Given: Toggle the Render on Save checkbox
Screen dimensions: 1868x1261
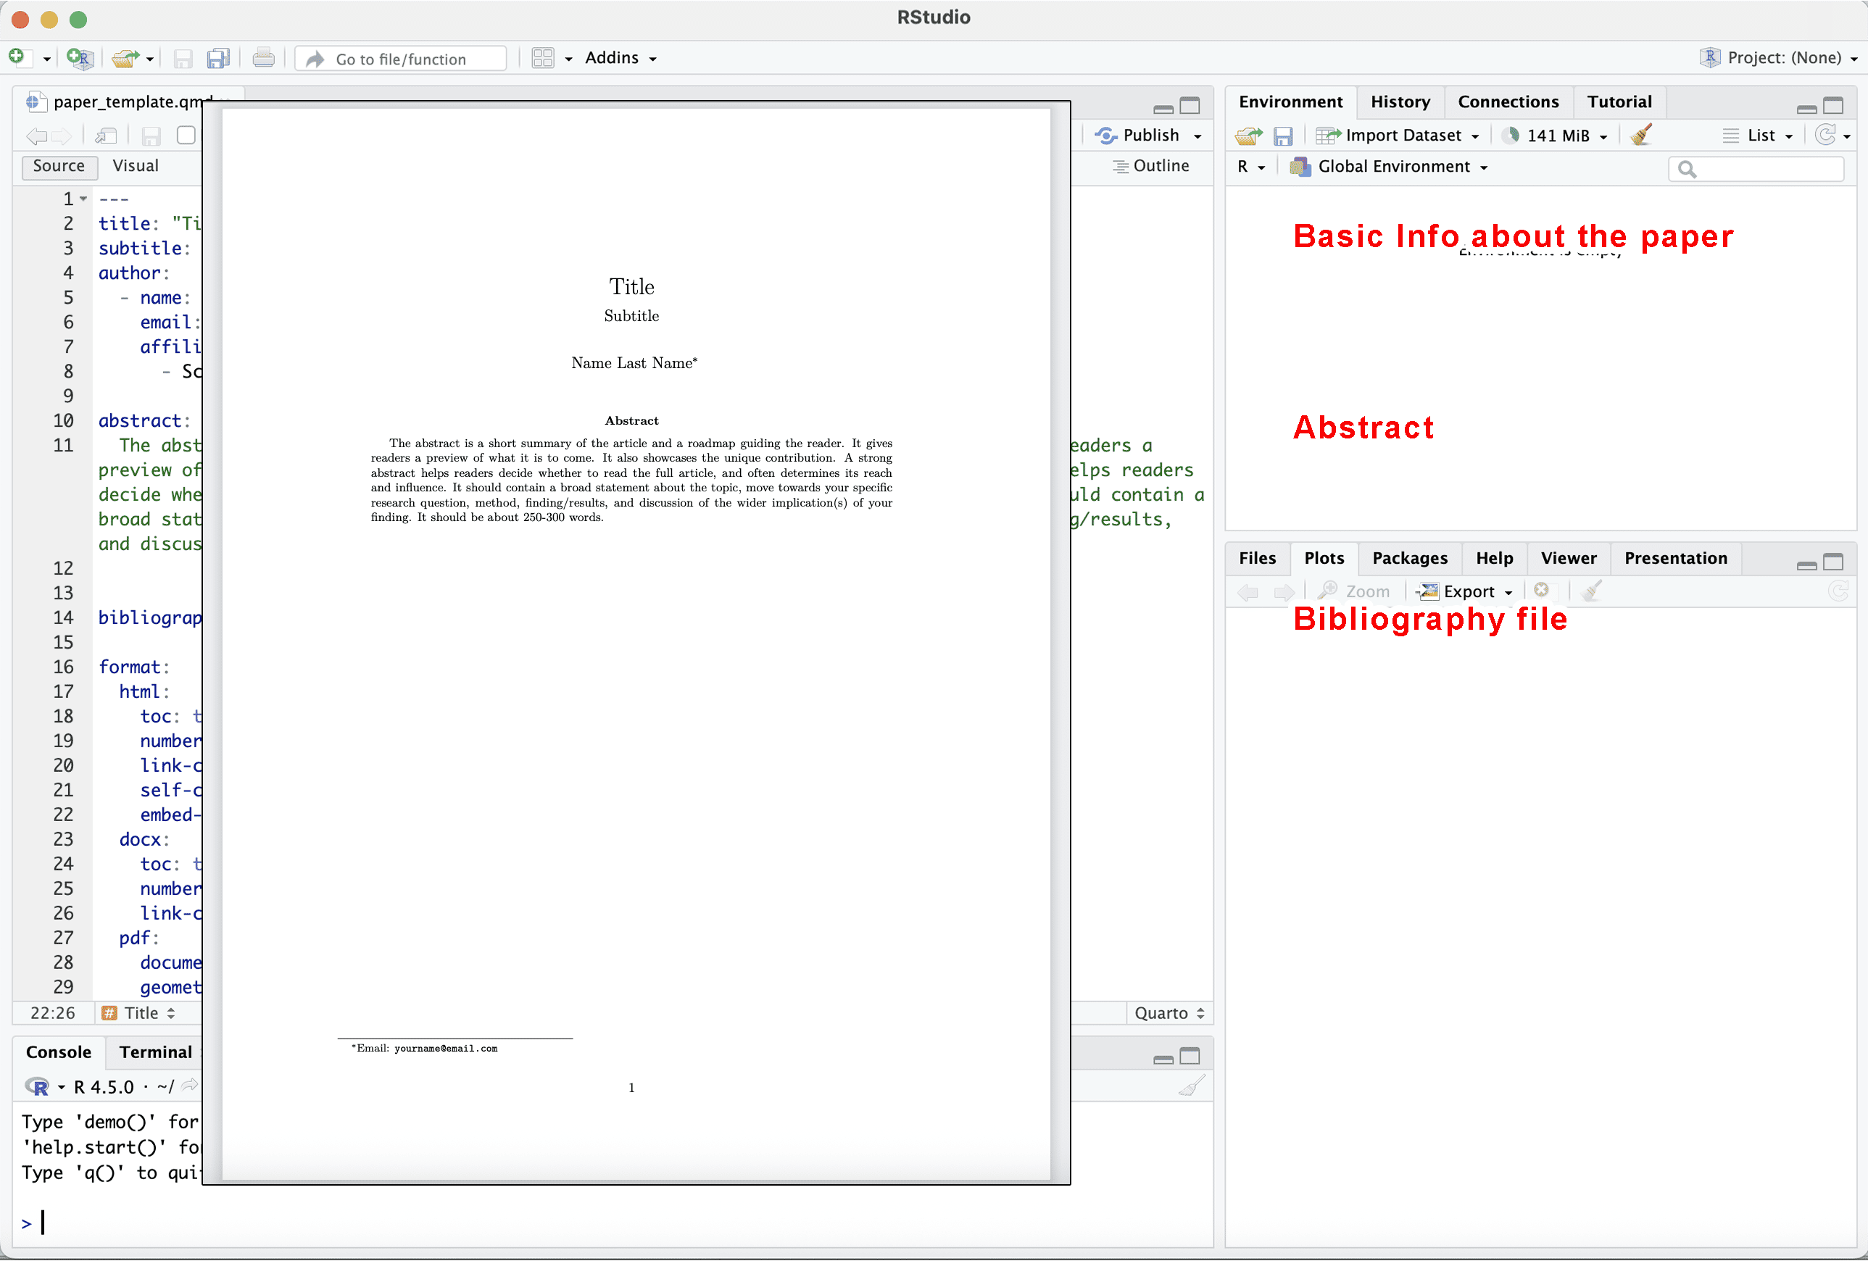Looking at the screenshot, I should (x=186, y=135).
